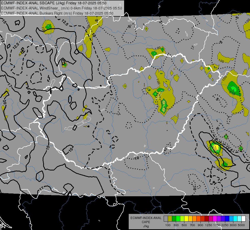250x230 pixels.
Task: Click the pale cyan legend swatch
Action: pos(240,219)
